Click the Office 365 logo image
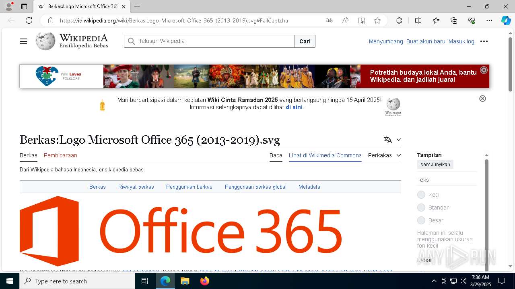Image resolution: width=515 pixels, height=289 pixels. 181,231
